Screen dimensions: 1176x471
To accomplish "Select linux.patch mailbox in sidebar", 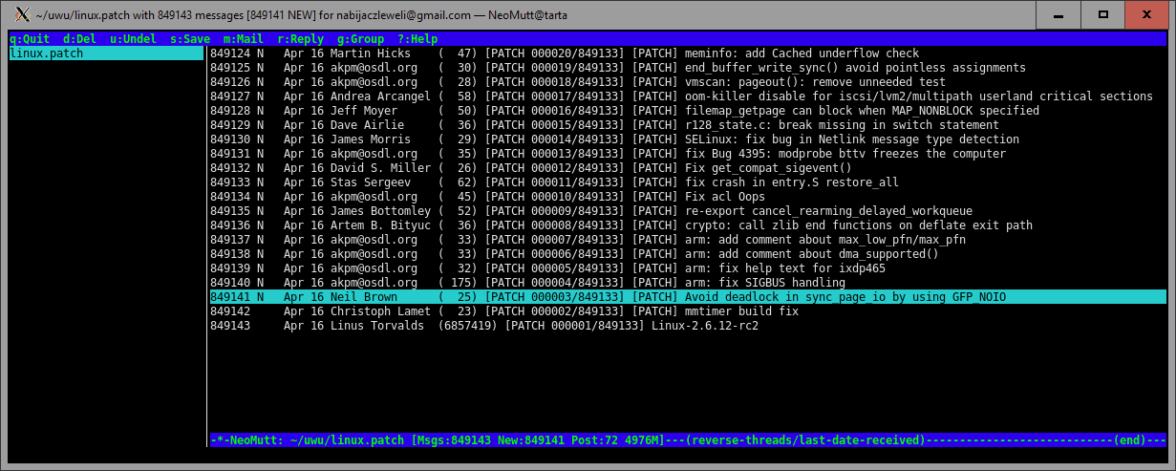I will click(x=47, y=54).
